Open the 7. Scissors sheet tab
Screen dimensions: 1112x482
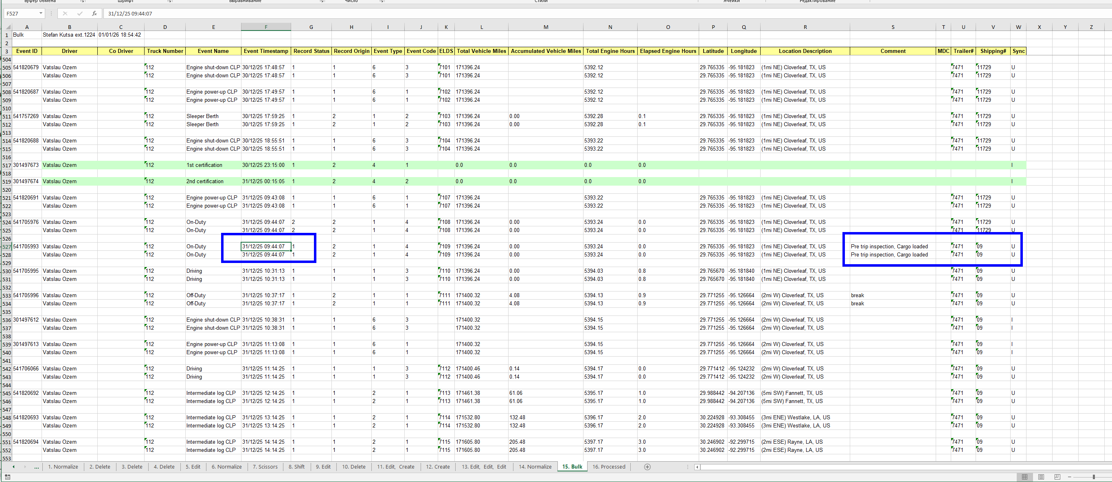point(265,467)
